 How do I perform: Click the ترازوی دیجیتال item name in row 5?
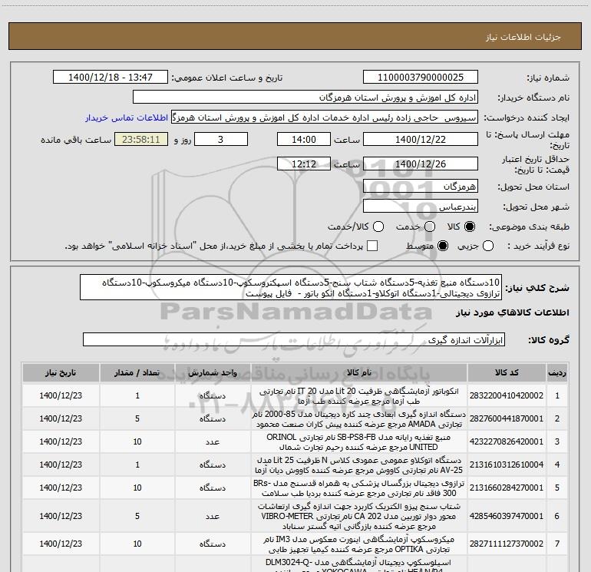[x=359, y=488]
